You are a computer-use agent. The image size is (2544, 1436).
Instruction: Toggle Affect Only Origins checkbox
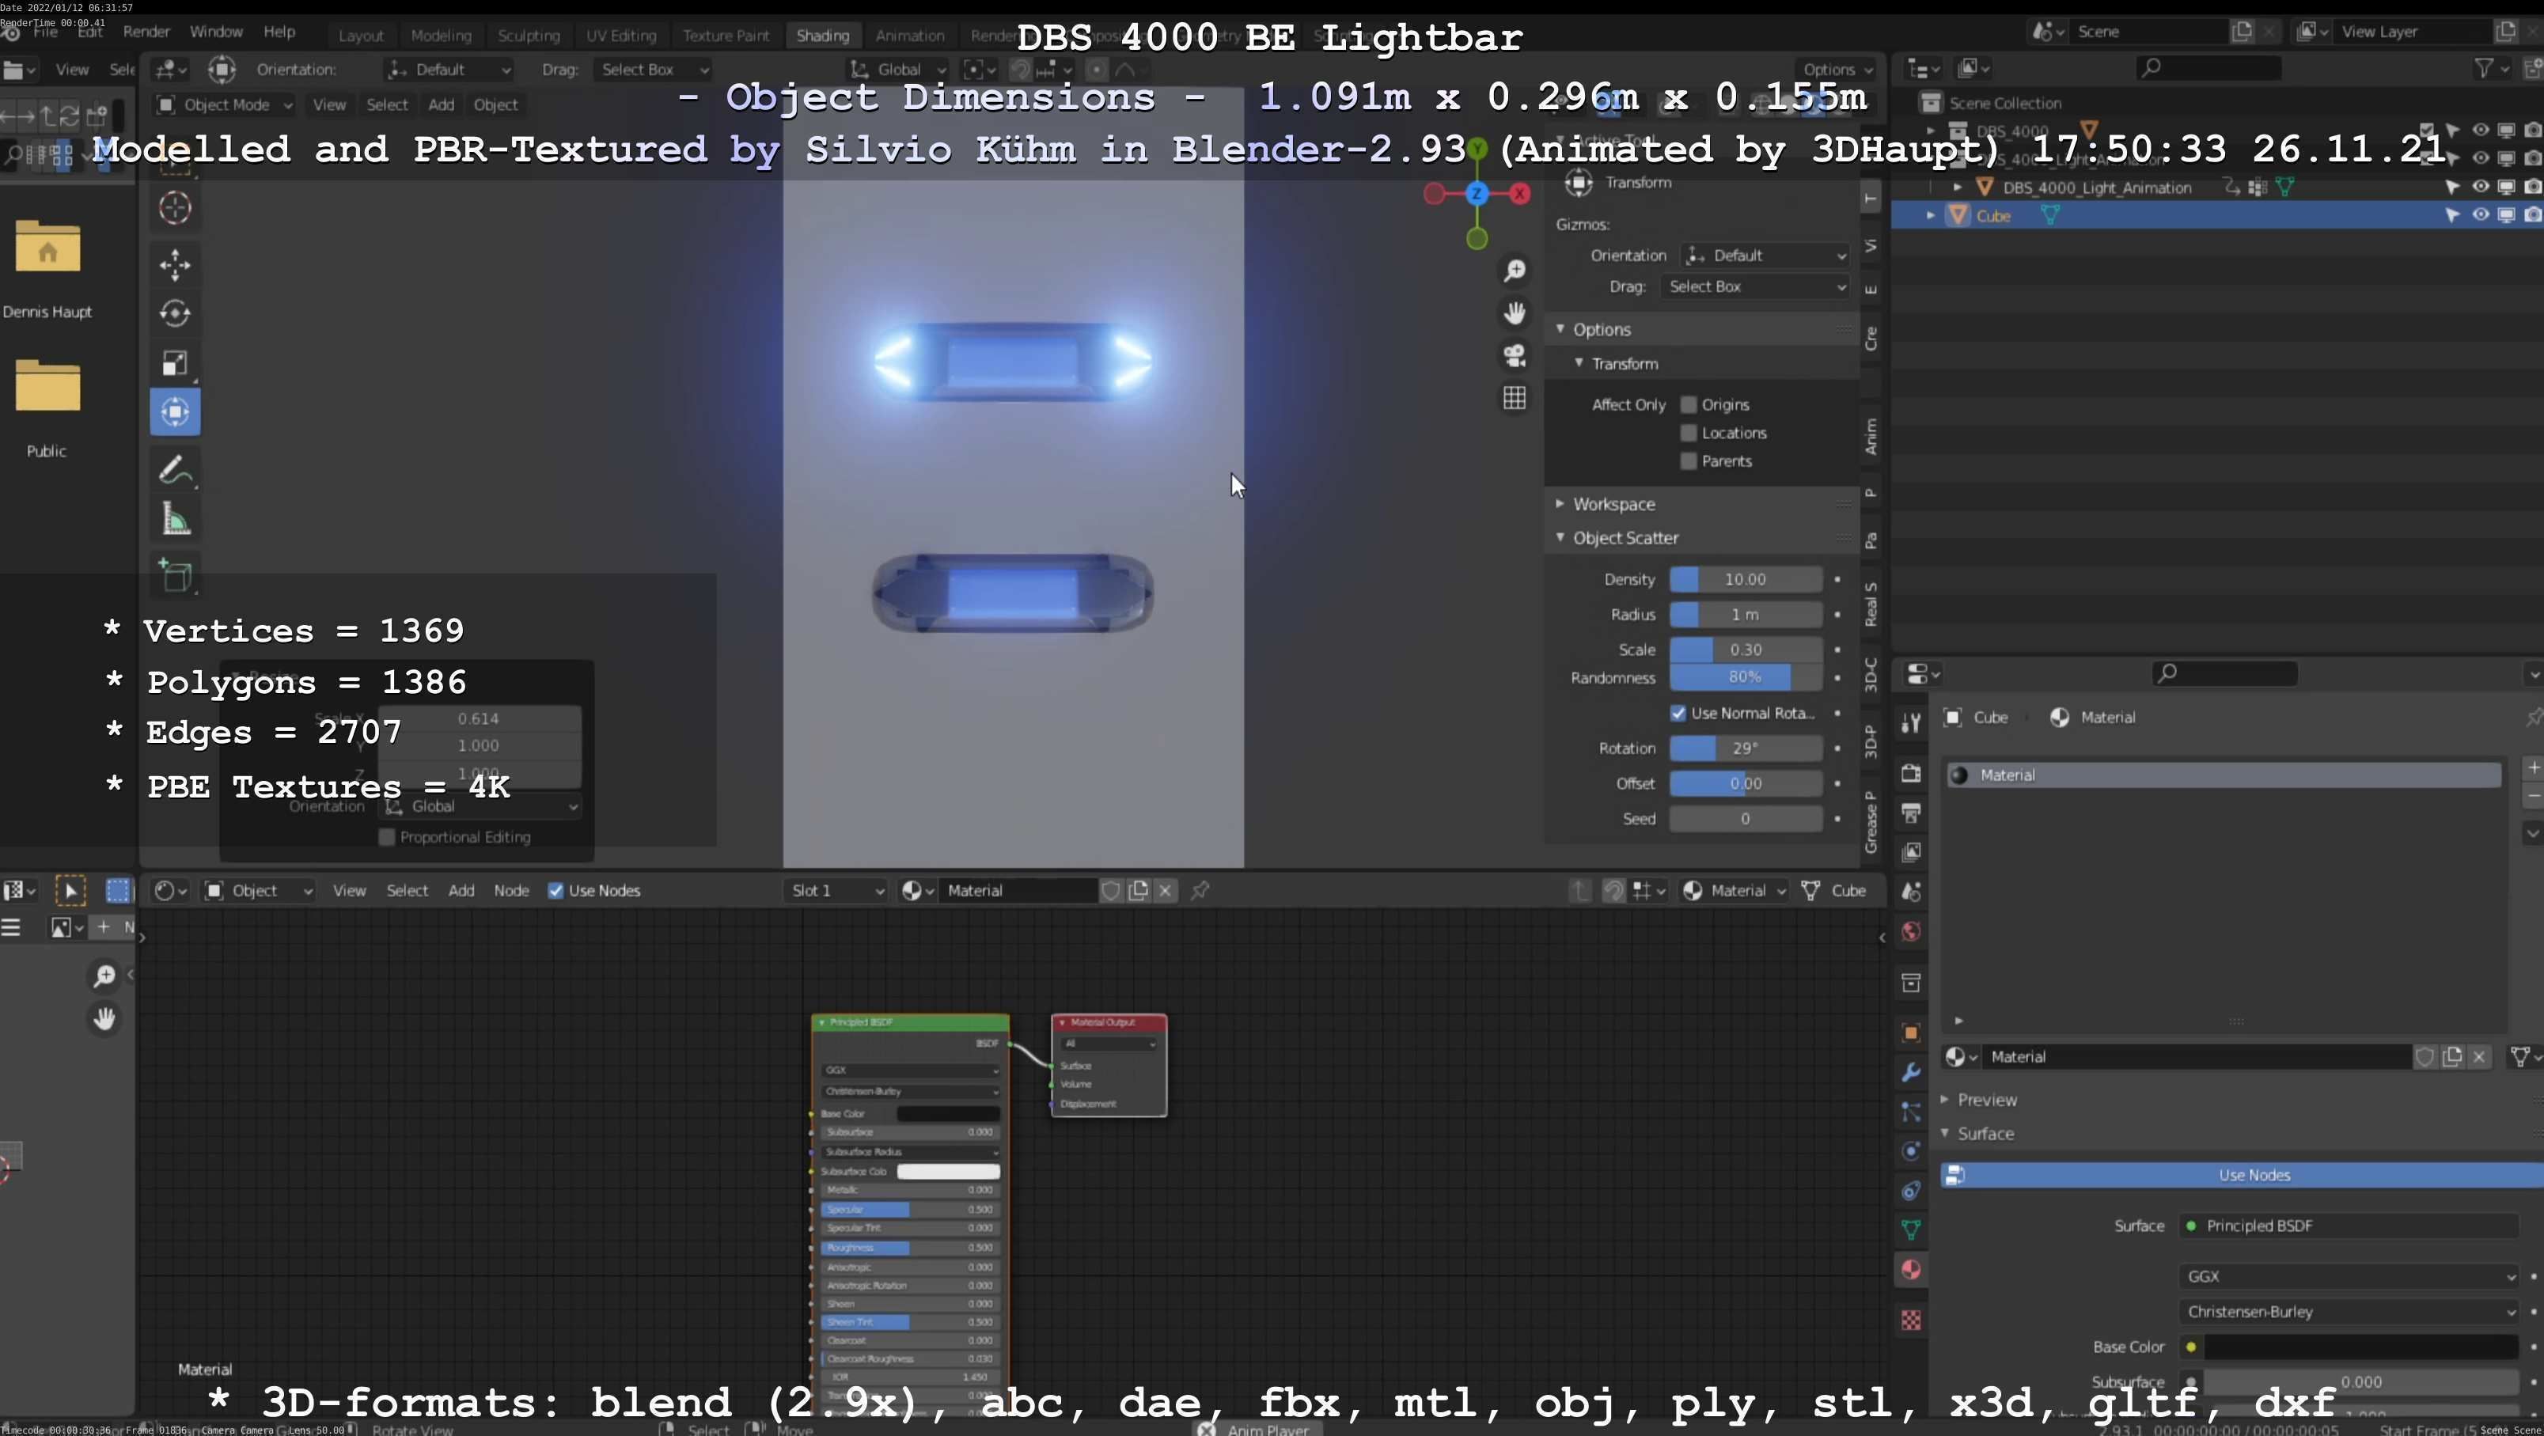tap(1689, 404)
